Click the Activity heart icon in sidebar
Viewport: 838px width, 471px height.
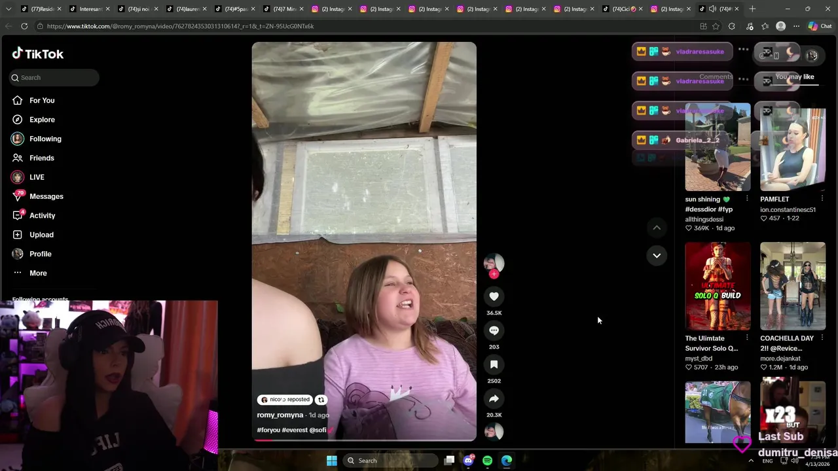pos(18,215)
